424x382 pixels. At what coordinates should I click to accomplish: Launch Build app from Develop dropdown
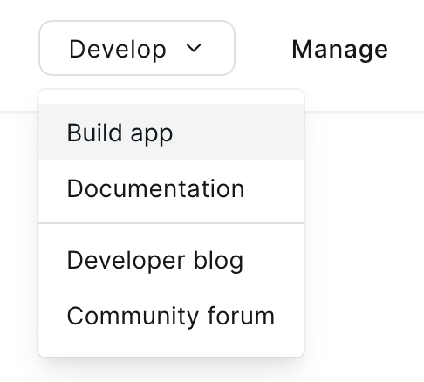[x=171, y=132]
